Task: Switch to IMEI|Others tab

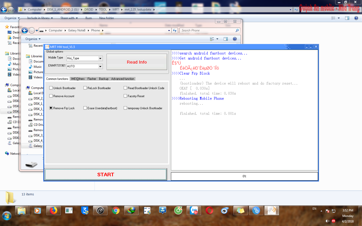Action: click(78, 79)
